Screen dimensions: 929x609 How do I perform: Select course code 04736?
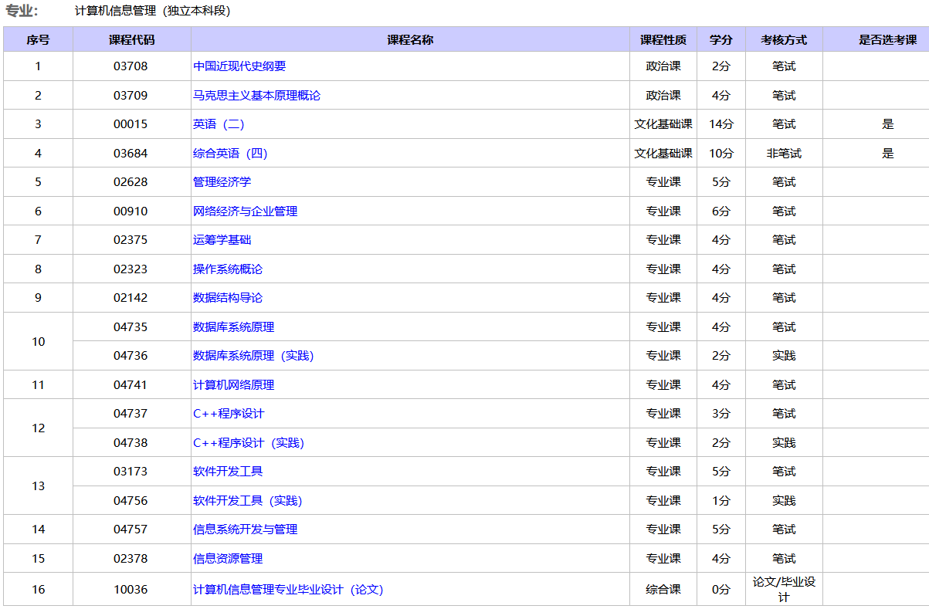click(131, 356)
